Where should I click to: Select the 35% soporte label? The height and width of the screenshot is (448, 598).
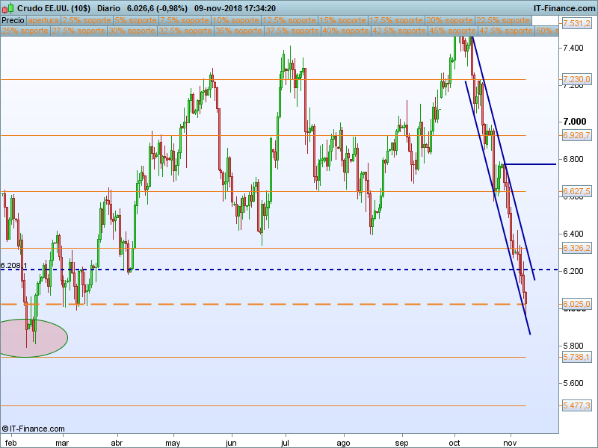pos(238,31)
